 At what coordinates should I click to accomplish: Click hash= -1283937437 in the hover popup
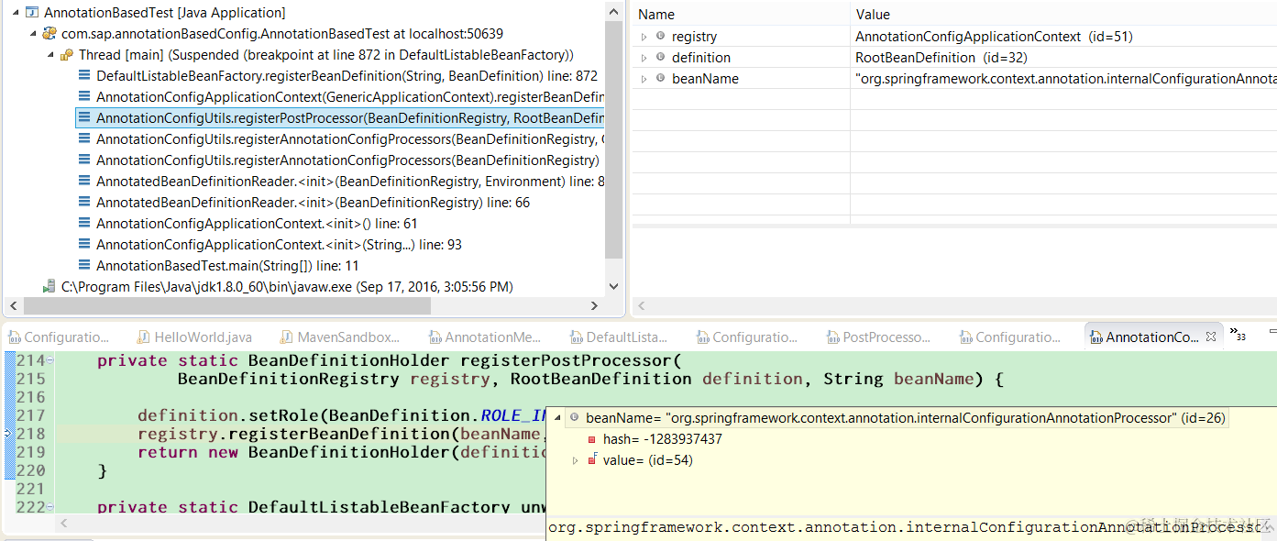pos(662,439)
